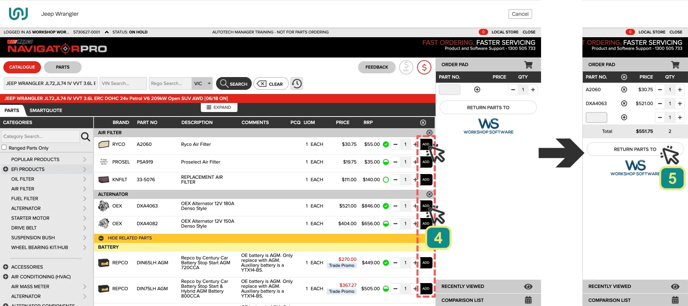
Task: Expand EFI Products category
Action: point(6,169)
